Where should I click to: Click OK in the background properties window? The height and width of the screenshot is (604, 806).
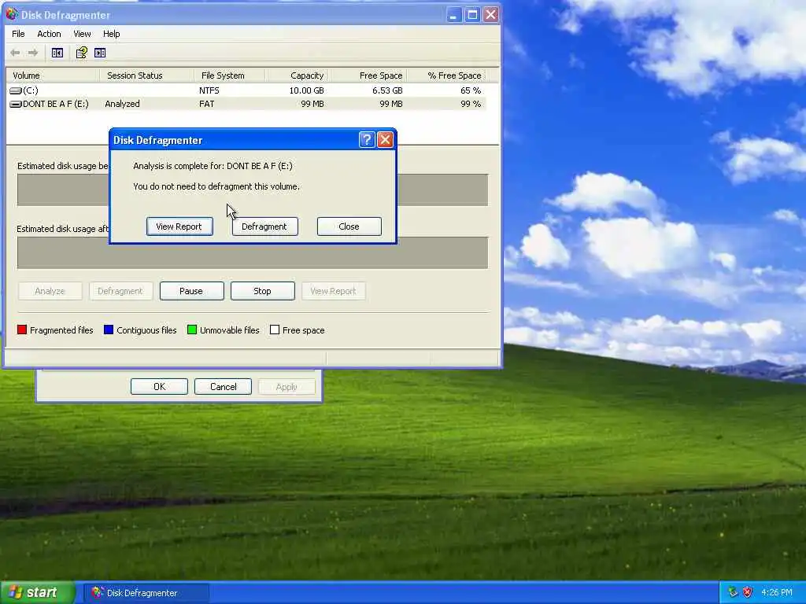pyautogui.click(x=159, y=387)
